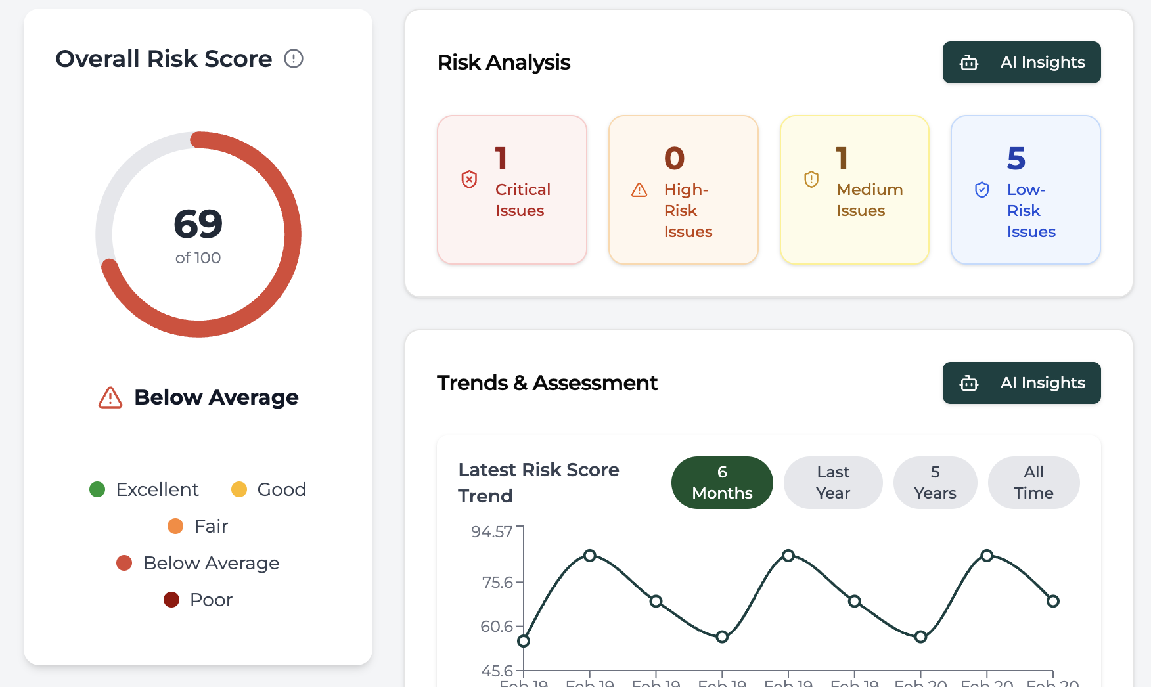Screen dimensions: 1151x687
Task: Click the High-Risk Issues warning triangle icon
Action: tap(639, 190)
